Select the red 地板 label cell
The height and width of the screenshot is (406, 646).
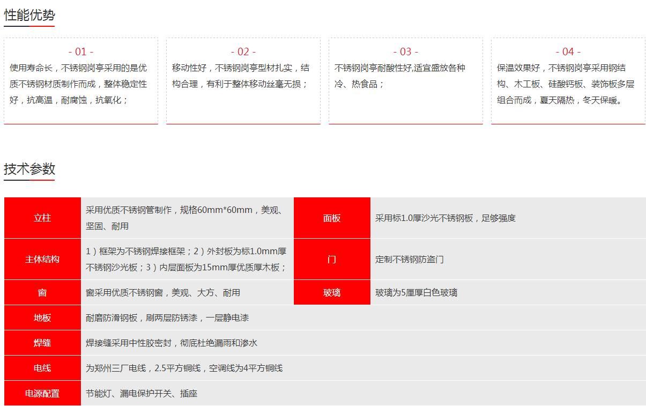pyautogui.click(x=42, y=318)
